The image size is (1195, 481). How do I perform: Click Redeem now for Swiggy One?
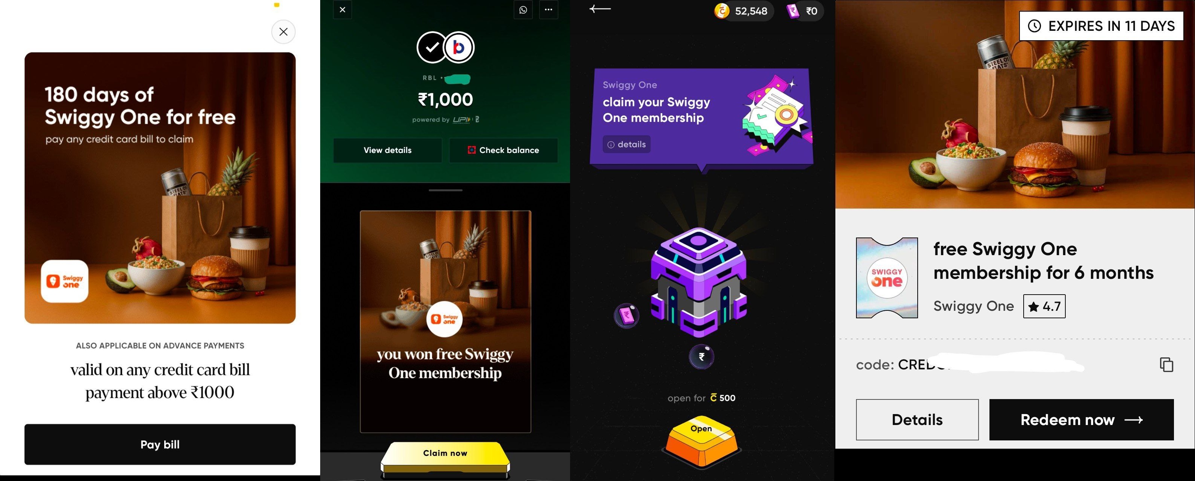[x=1082, y=420]
